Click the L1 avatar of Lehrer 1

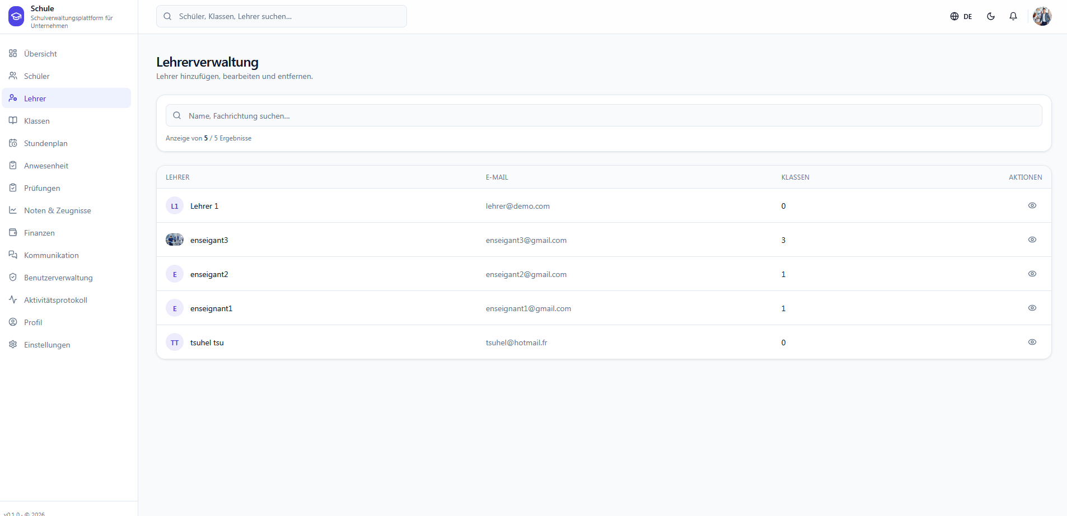[175, 206]
